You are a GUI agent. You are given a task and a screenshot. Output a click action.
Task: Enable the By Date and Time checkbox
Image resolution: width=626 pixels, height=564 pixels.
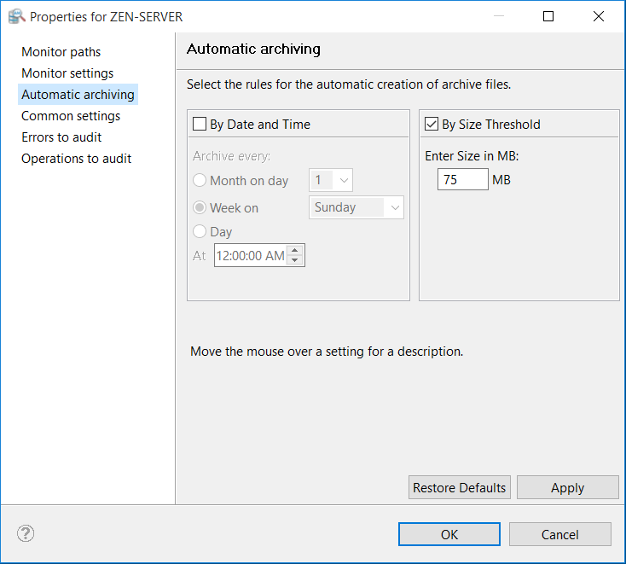[200, 125]
